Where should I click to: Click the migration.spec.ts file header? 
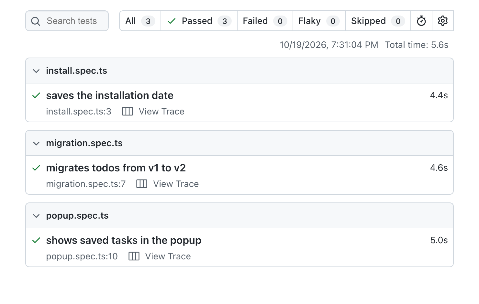240,143
